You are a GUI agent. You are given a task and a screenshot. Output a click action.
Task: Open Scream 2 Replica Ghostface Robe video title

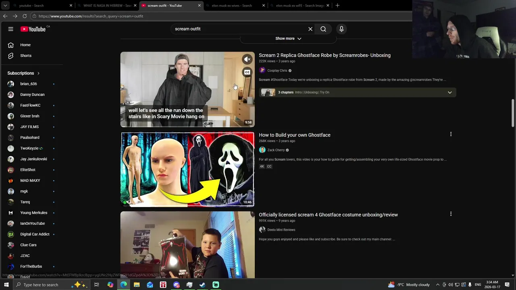(x=325, y=55)
